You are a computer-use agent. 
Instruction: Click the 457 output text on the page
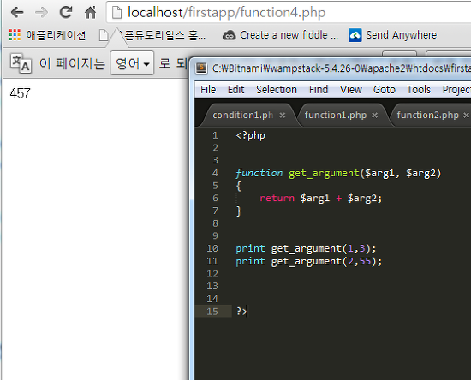tap(21, 93)
